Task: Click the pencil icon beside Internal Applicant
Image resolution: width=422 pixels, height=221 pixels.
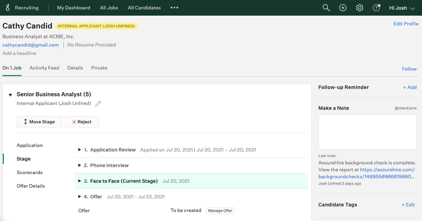Action: point(98,104)
